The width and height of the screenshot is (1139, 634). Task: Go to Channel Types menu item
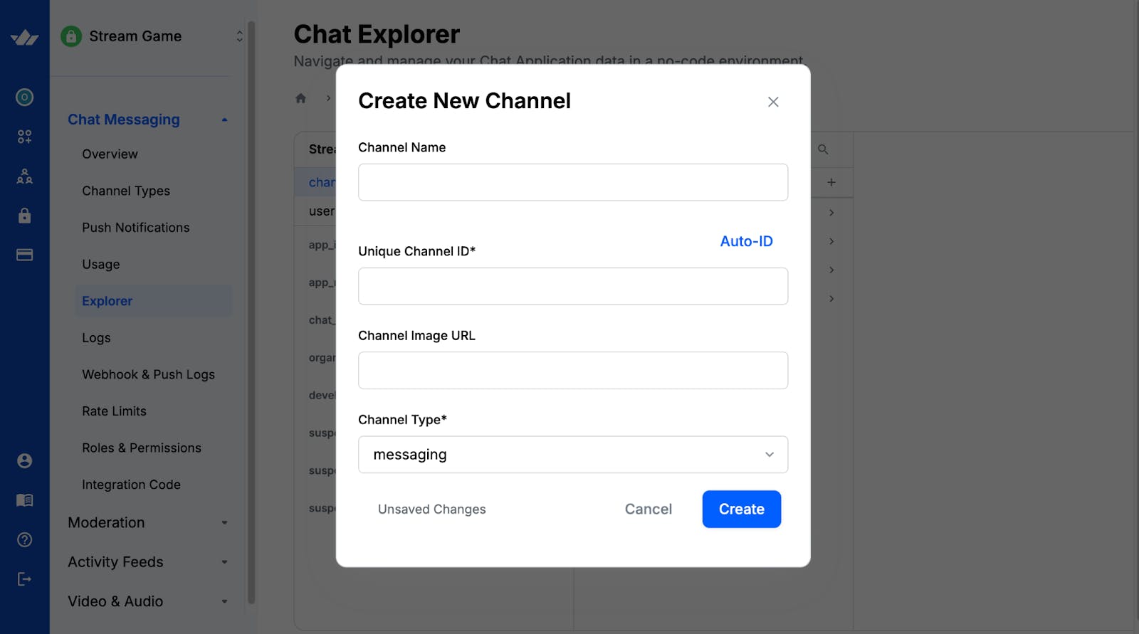click(126, 191)
